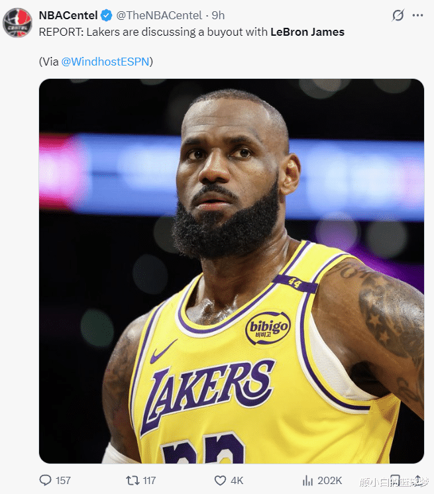Repost the tweet via retweet icon
This screenshot has height=494, width=434.
point(133,480)
